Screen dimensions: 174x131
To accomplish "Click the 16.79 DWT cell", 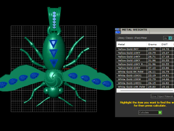I will tap(166, 72).
